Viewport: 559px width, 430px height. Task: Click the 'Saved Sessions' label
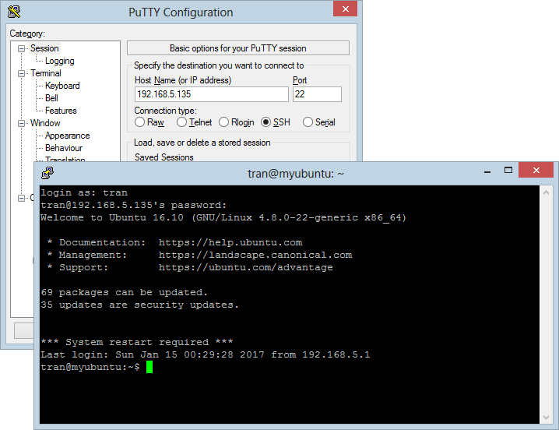coord(164,157)
